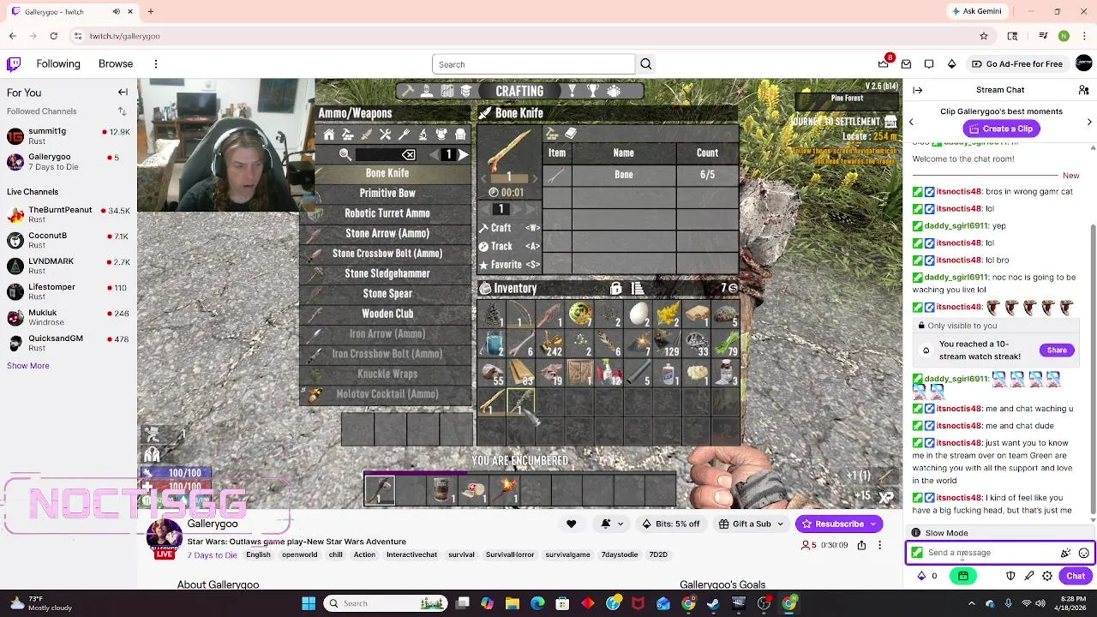This screenshot has width=1097, height=617.
Task: Go to Following tab
Action: point(58,64)
